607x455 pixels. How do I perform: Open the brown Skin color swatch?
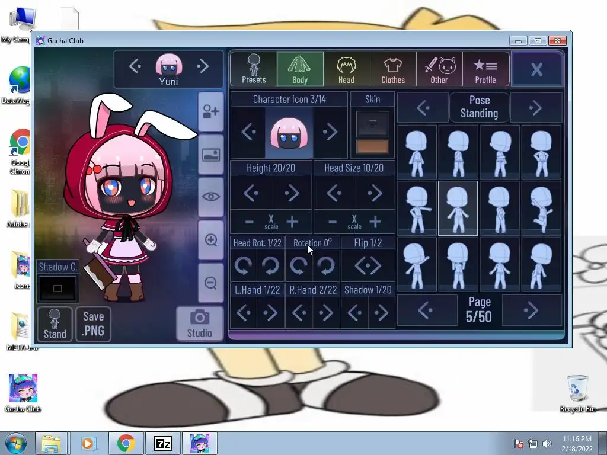372,147
